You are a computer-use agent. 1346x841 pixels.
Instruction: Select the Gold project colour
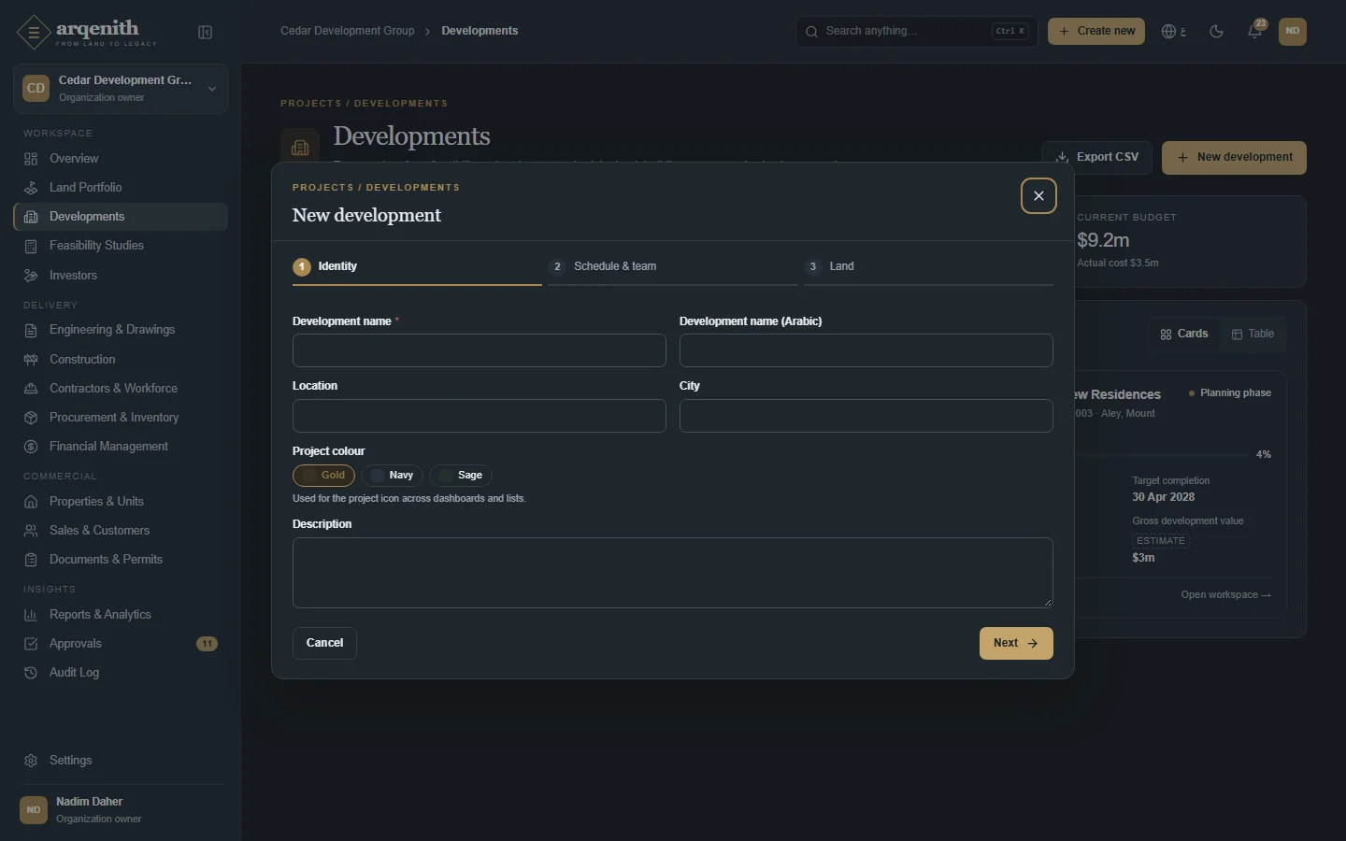[x=323, y=476]
